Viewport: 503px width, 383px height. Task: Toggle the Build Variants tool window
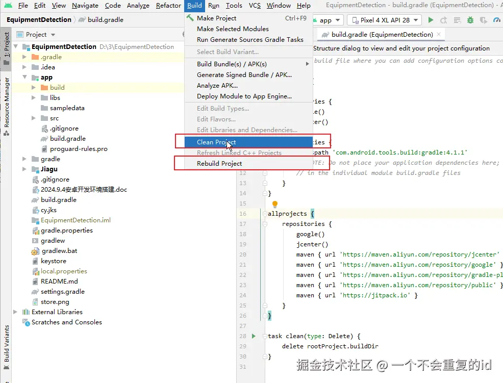[x=6, y=348]
